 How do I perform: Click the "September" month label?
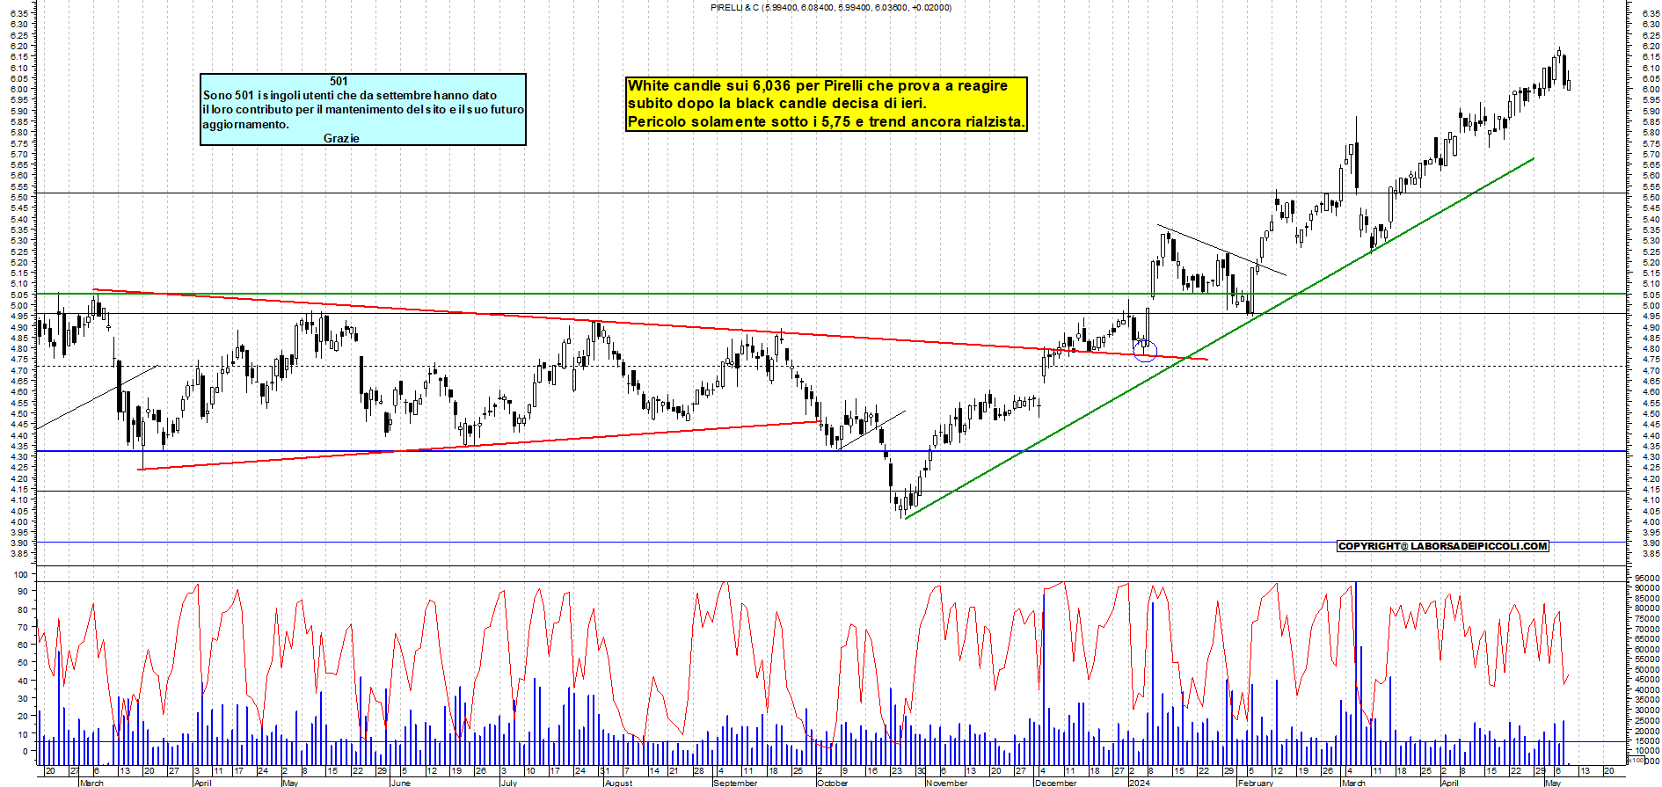click(x=735, y=783)
